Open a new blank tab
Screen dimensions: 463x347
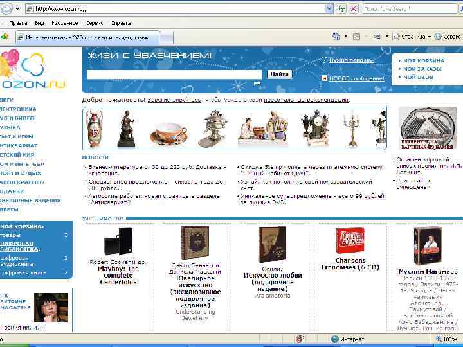pos(167,38)
